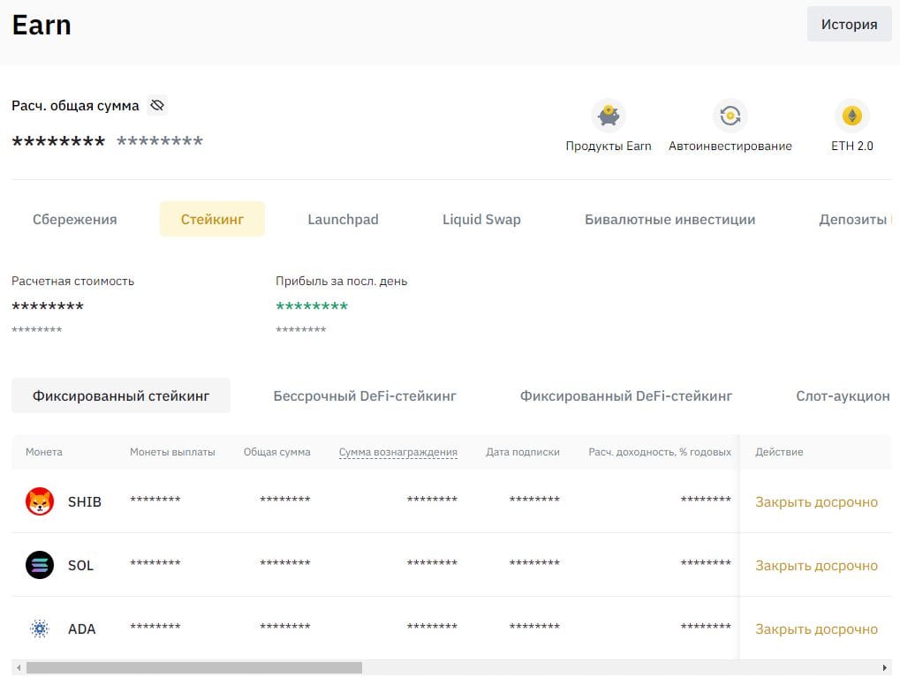Open Liquid Swap tab
The image size is (900, 685).
pos(481,219)
